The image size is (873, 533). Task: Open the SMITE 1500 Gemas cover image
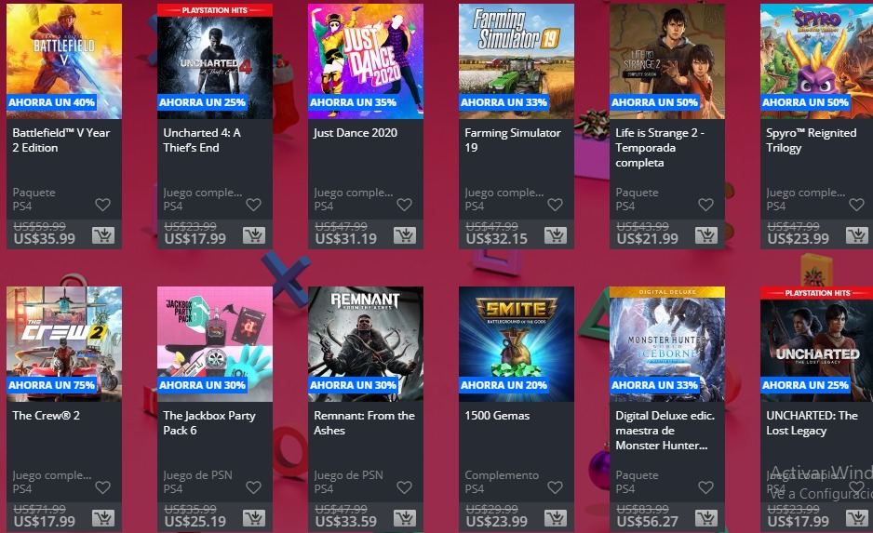517,344
